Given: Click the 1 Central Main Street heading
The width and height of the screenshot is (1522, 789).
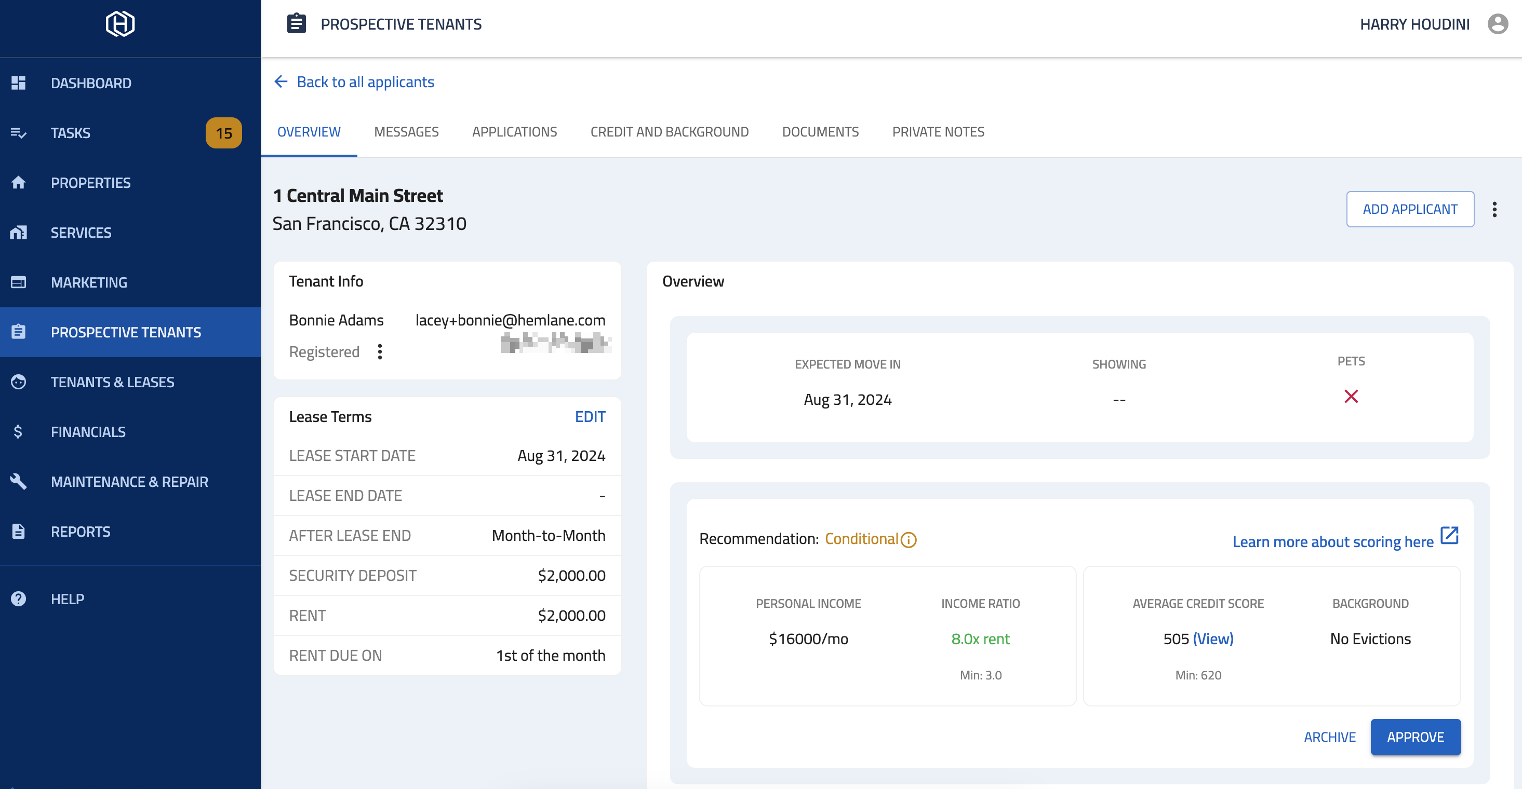Looking at the screenshot, I should coord(357,196).
